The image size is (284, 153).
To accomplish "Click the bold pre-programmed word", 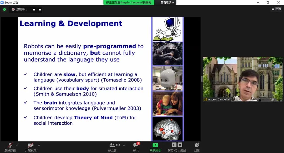I will 110,46.
